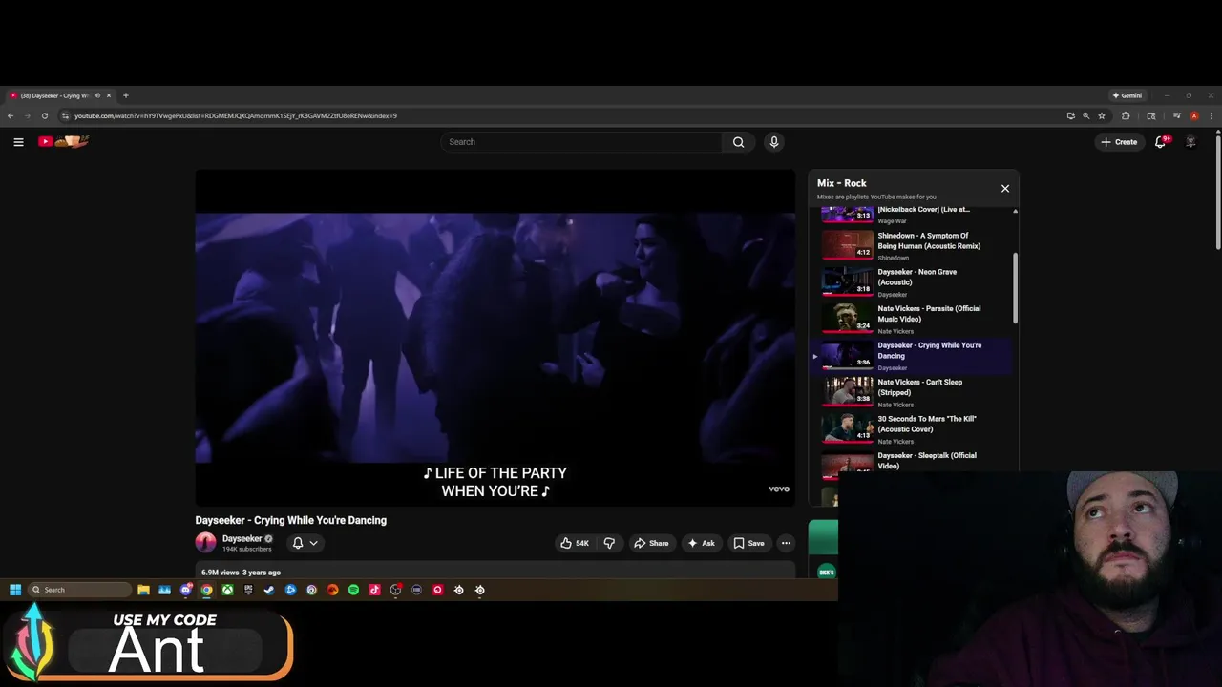The width and height of the screenshot is (1222, 687).
Task: Play Shinedown - A Symptom Of Being Human
Action: 912,245
